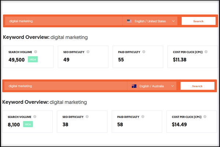The width and height of the screenshot is (220, 147).
Task: Focus the lower digital marketing keyword field
Action: tap(66, 86)
